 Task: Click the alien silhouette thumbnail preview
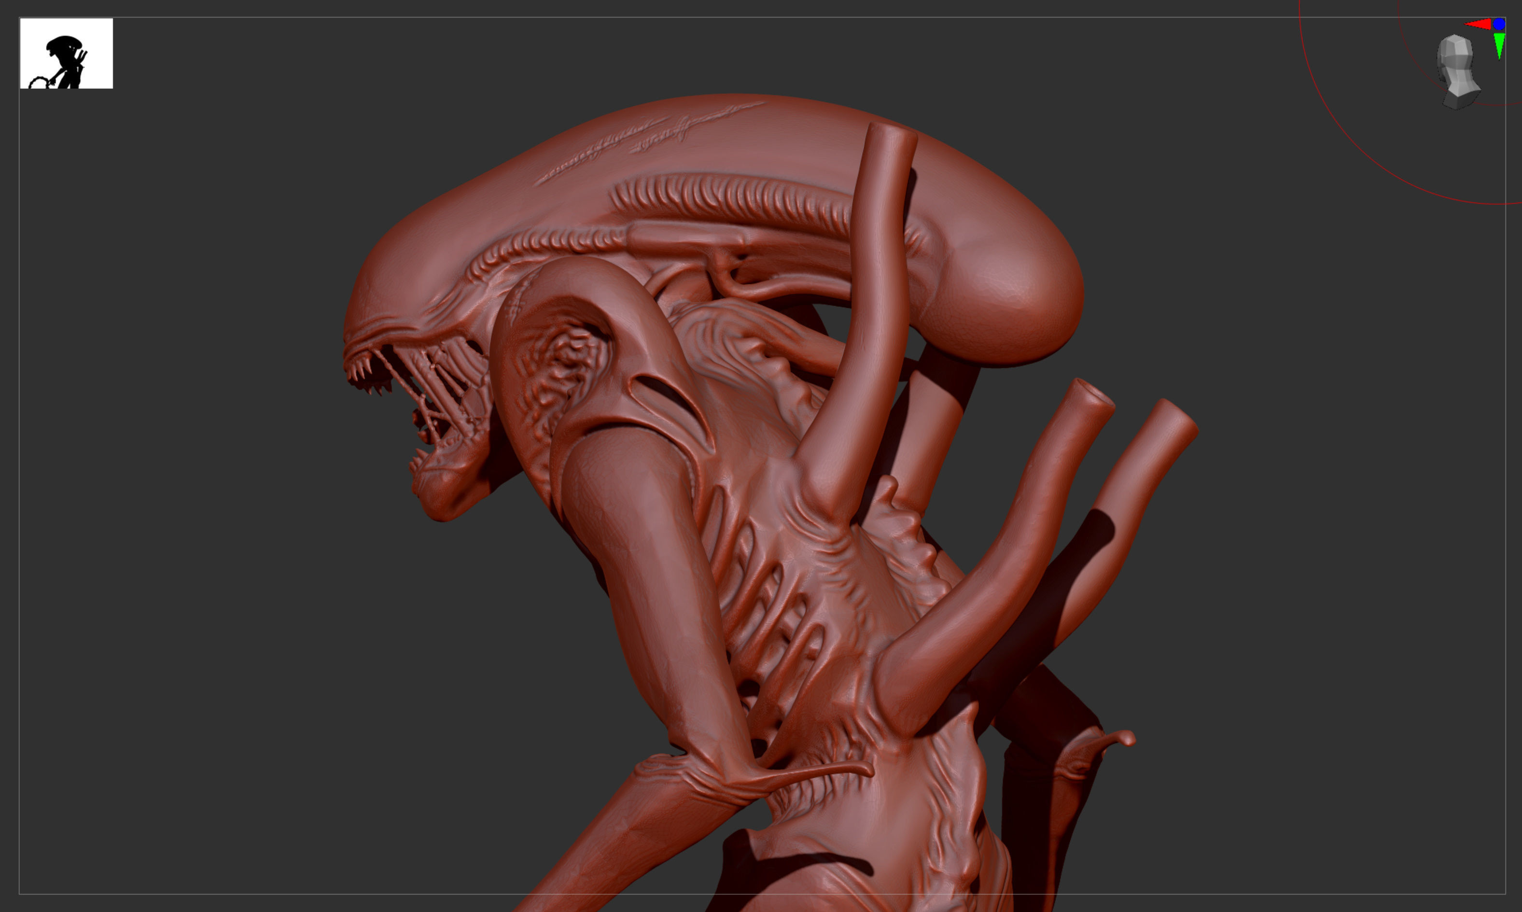click(66, 54)
